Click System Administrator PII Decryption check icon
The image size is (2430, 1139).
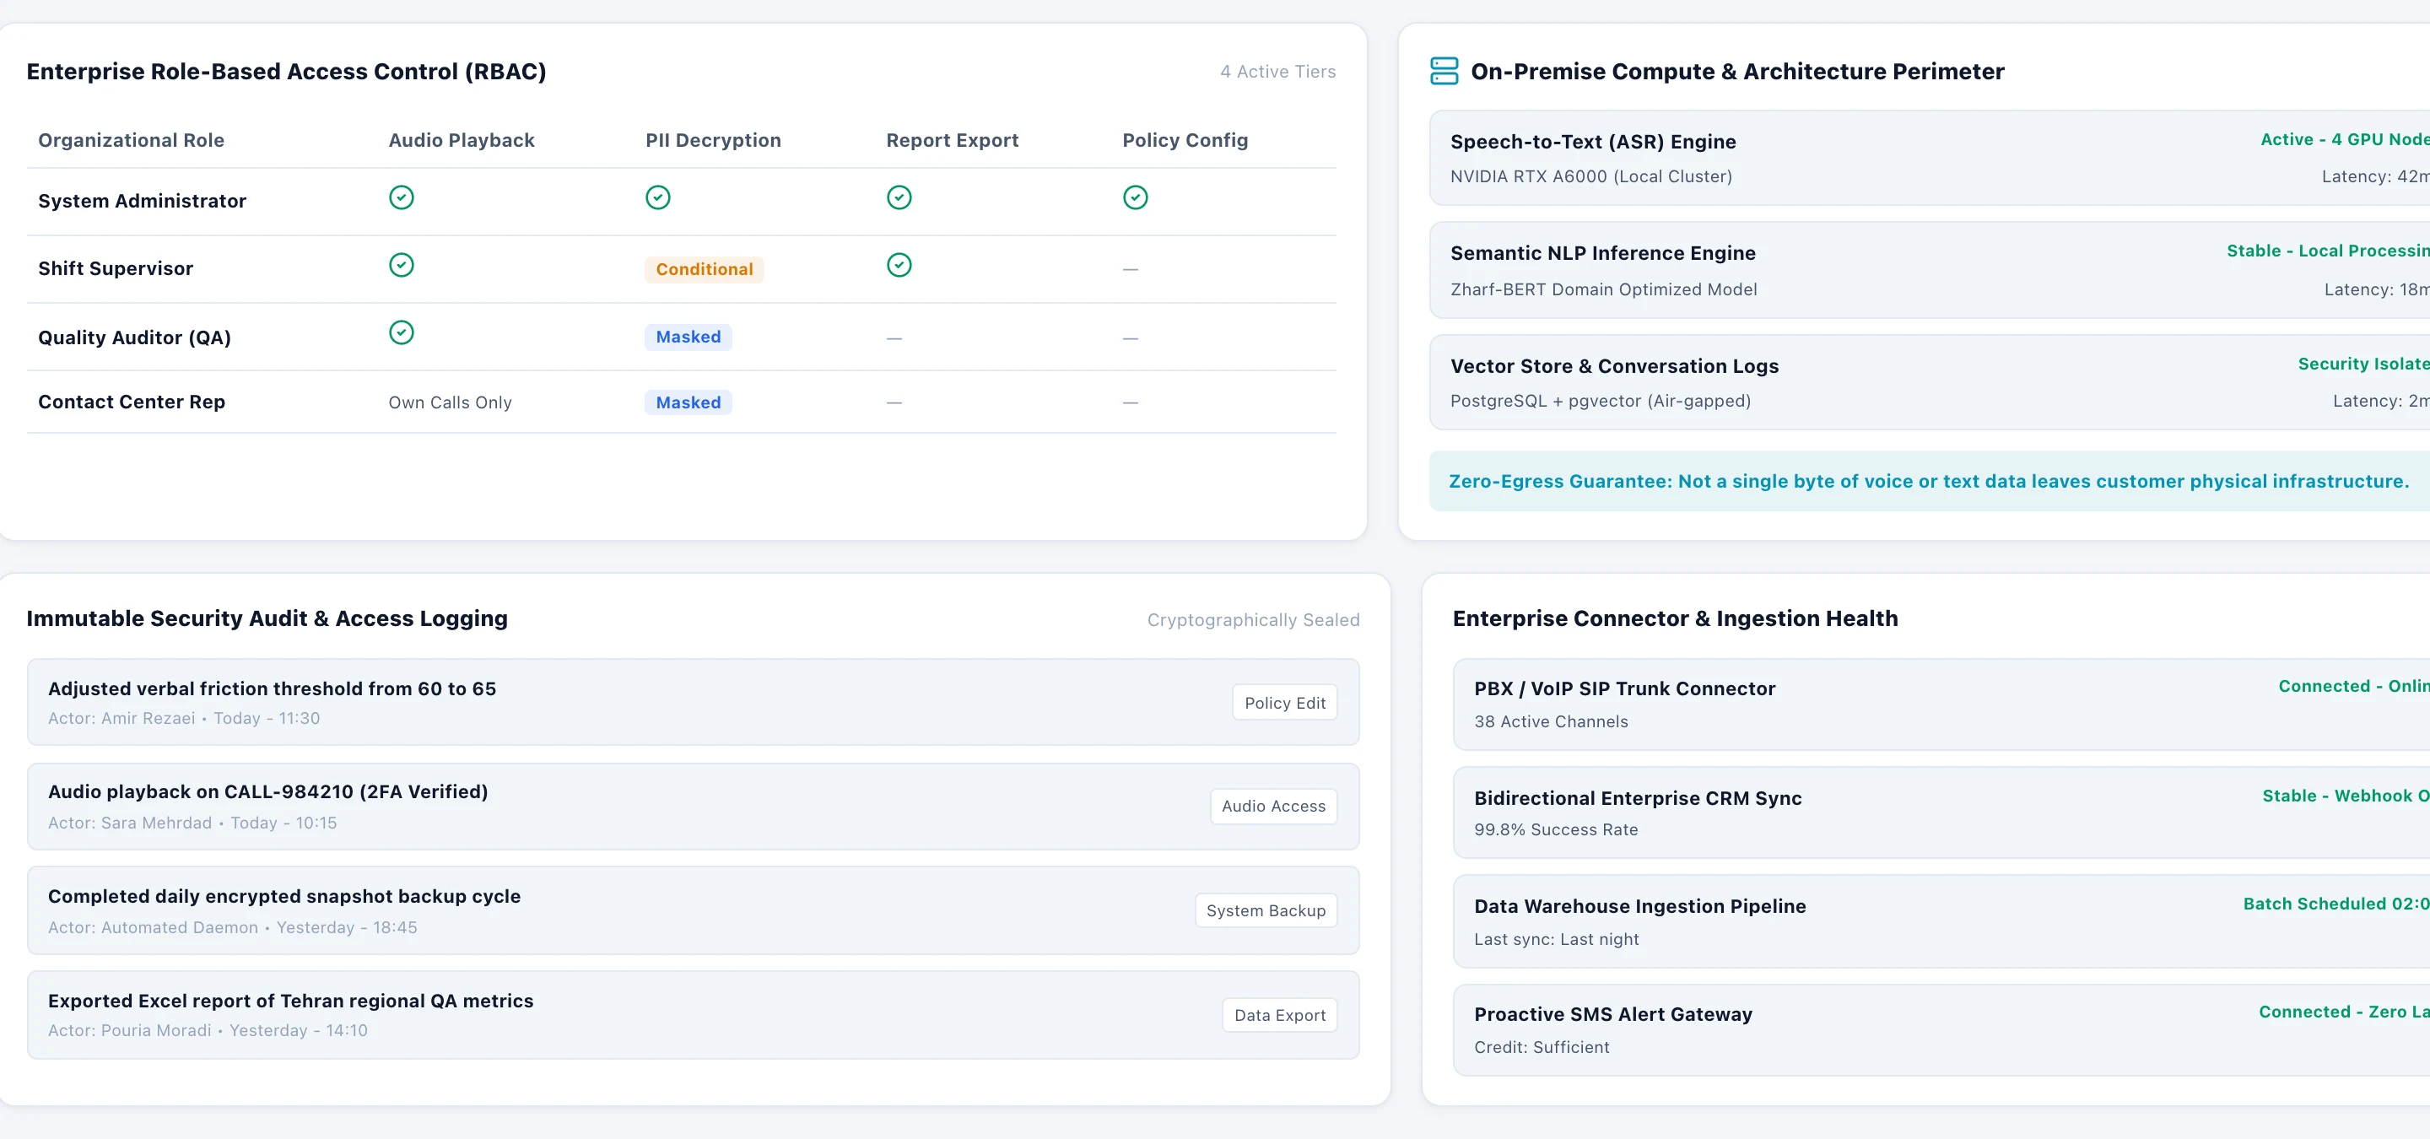pos(657,197)
